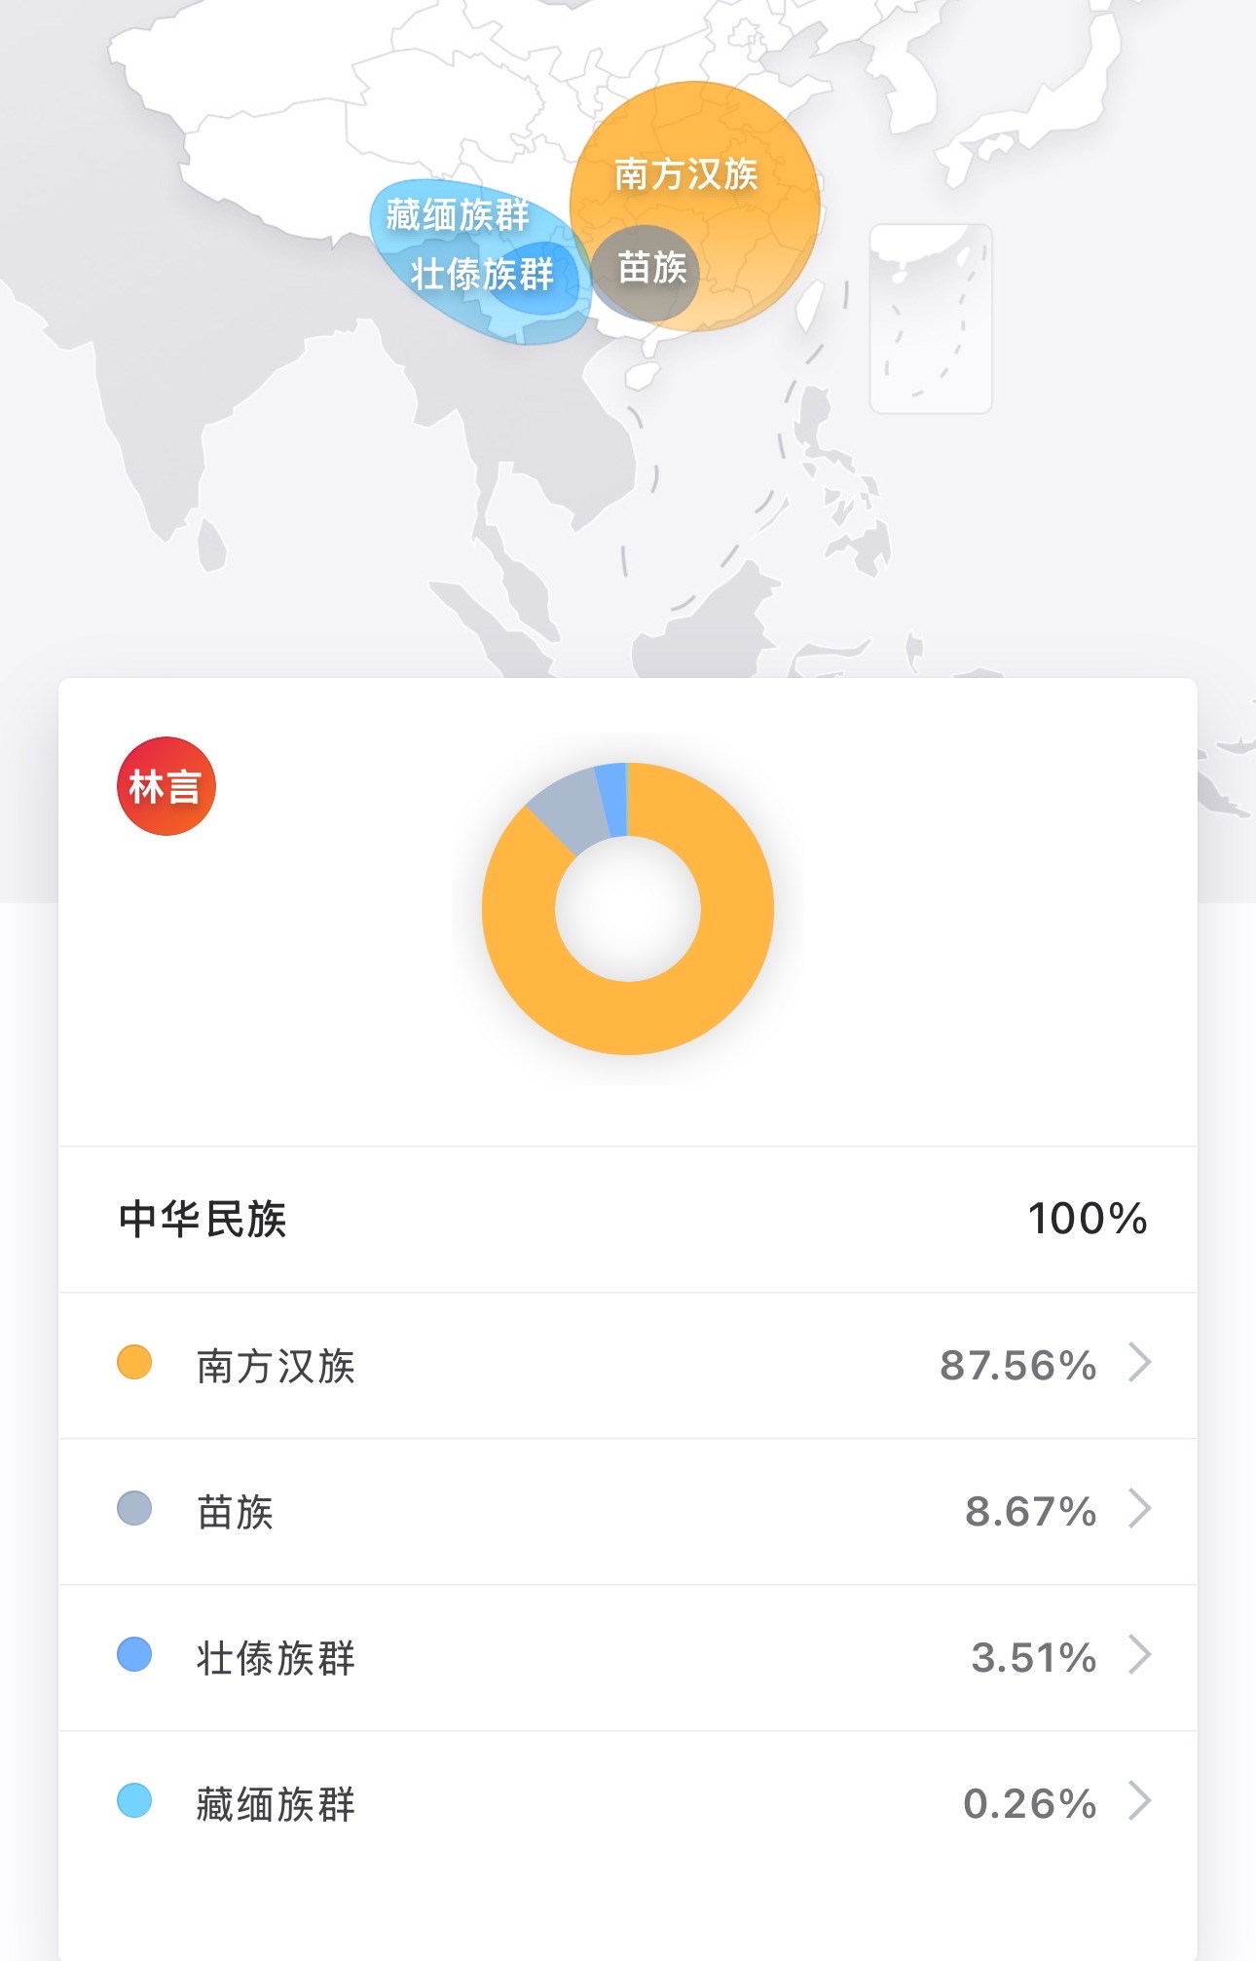Open the 南方汉族 87.56% percentage entry
The image size is (1256, 1961).
pyautogui.click(x=1017, y=1365)
